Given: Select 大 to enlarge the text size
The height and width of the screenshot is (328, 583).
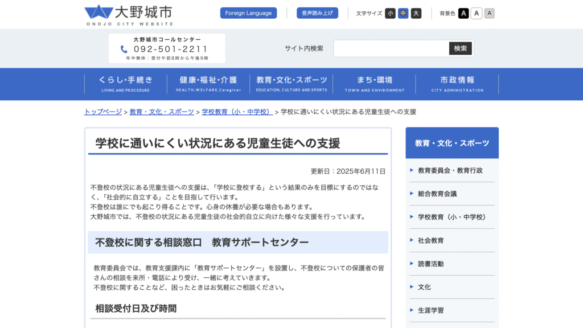Looking at the screenshot, I should tap(416, 13).
